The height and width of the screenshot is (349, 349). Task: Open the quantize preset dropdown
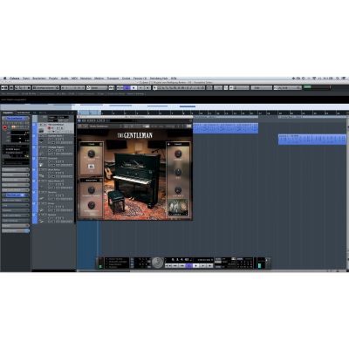287,87
